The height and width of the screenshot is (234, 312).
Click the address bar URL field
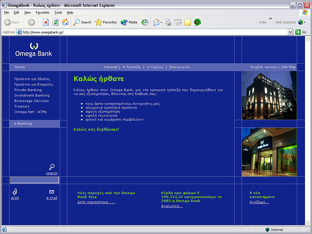click(152, 32)
